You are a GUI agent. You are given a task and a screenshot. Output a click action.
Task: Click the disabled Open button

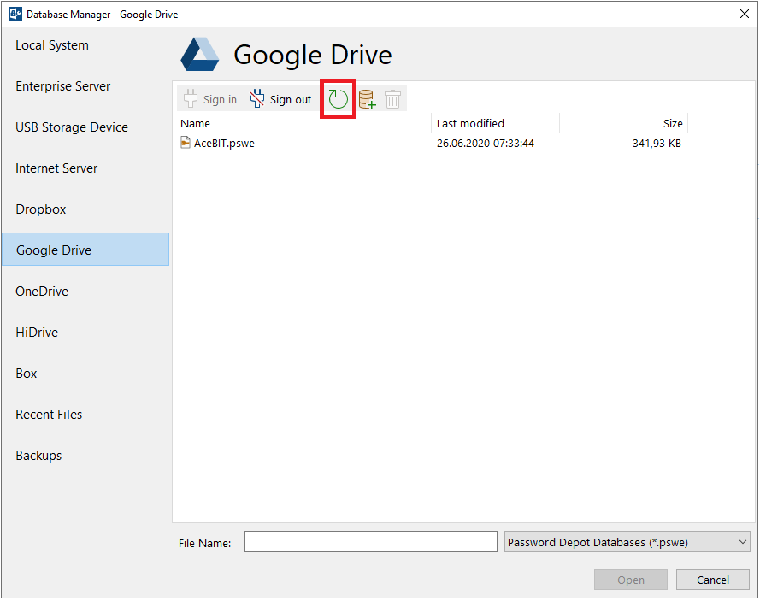pos(631,580)
